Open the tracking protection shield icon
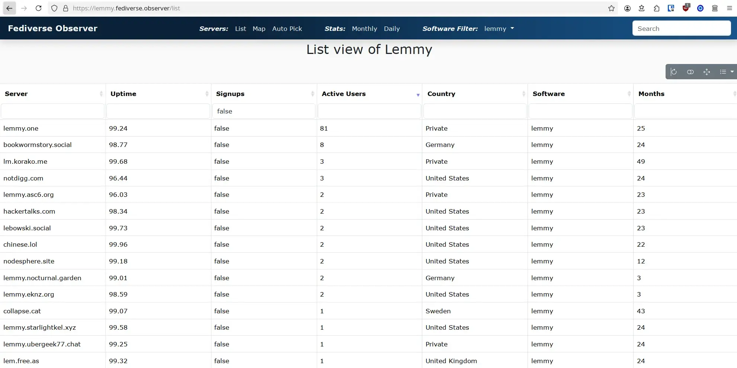 [x=54, y=8]
